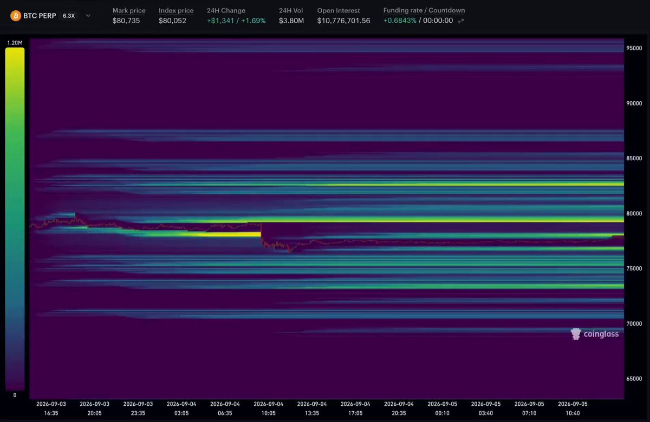Click the +0.6843% funding rate value
The width and height of the screenshot is (650, 422).
(400, 21)
